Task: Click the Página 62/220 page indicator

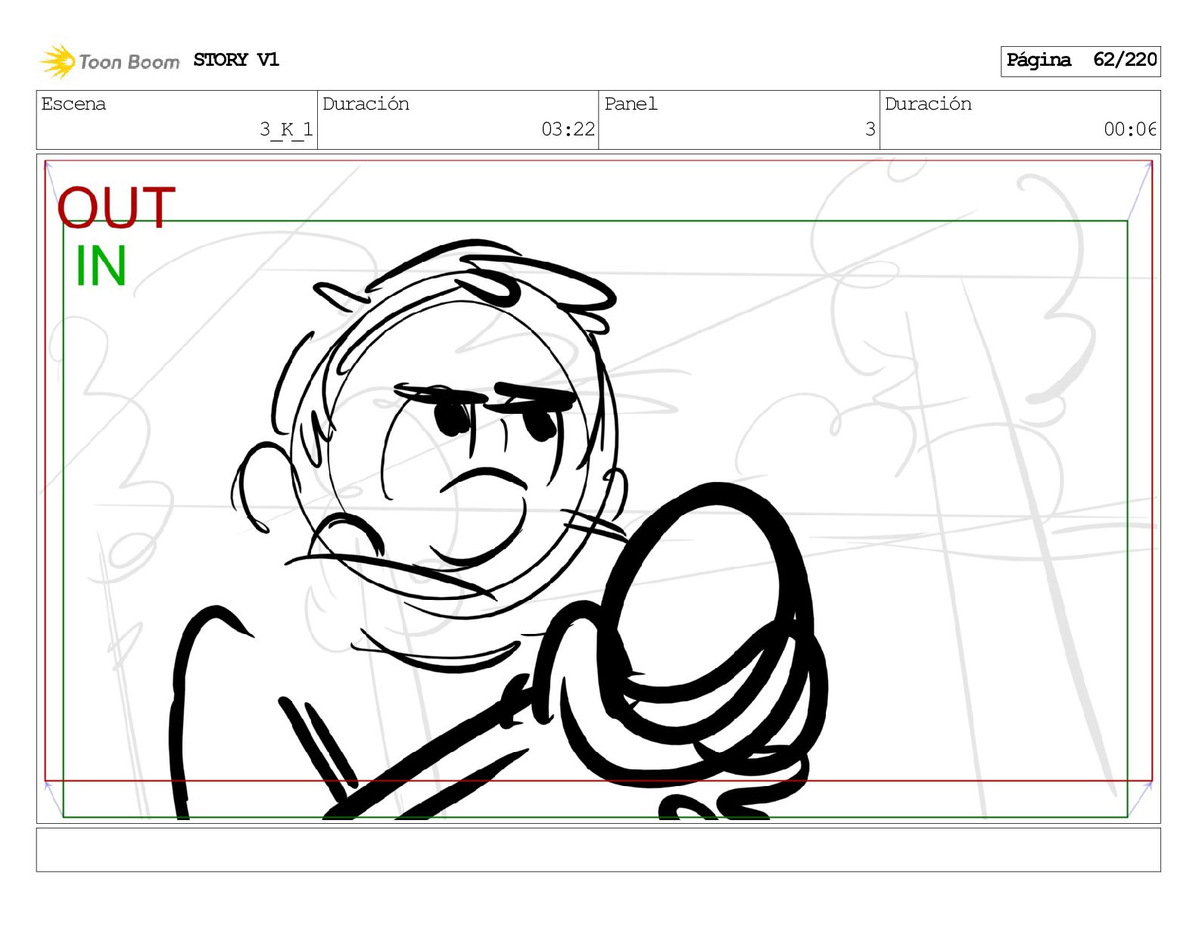Action: pyautogui.click(x=1080, y=61)
